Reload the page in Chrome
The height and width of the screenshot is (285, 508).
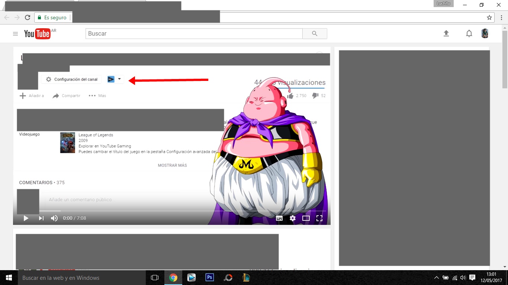coord(27,17)
